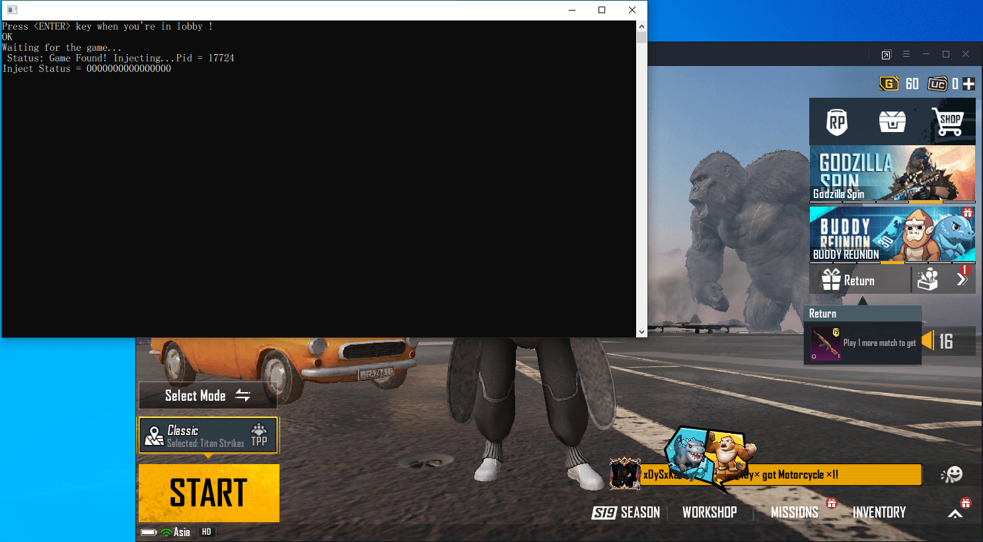Click the gift badge on Missions

tap(832, 503)
